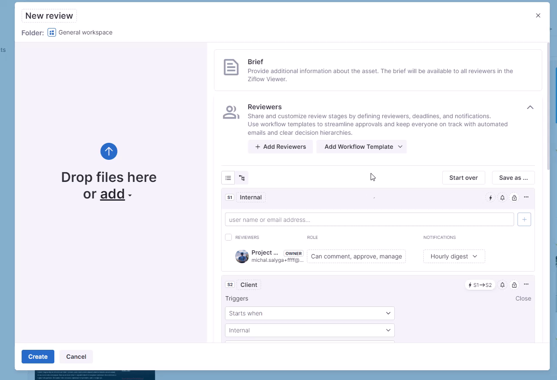Edit the New review title field
Screen dimensions: 557x380
coord(49,16)
